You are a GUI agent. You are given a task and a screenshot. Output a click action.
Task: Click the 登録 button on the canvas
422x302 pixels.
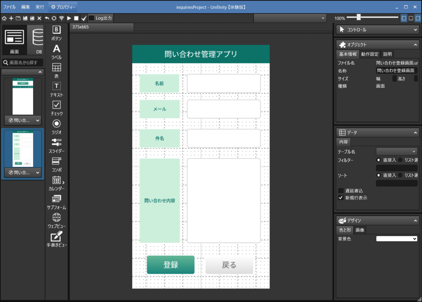click(171, 265)
